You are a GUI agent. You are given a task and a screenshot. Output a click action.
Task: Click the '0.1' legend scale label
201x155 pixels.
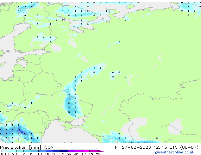[x=3, y=154]
